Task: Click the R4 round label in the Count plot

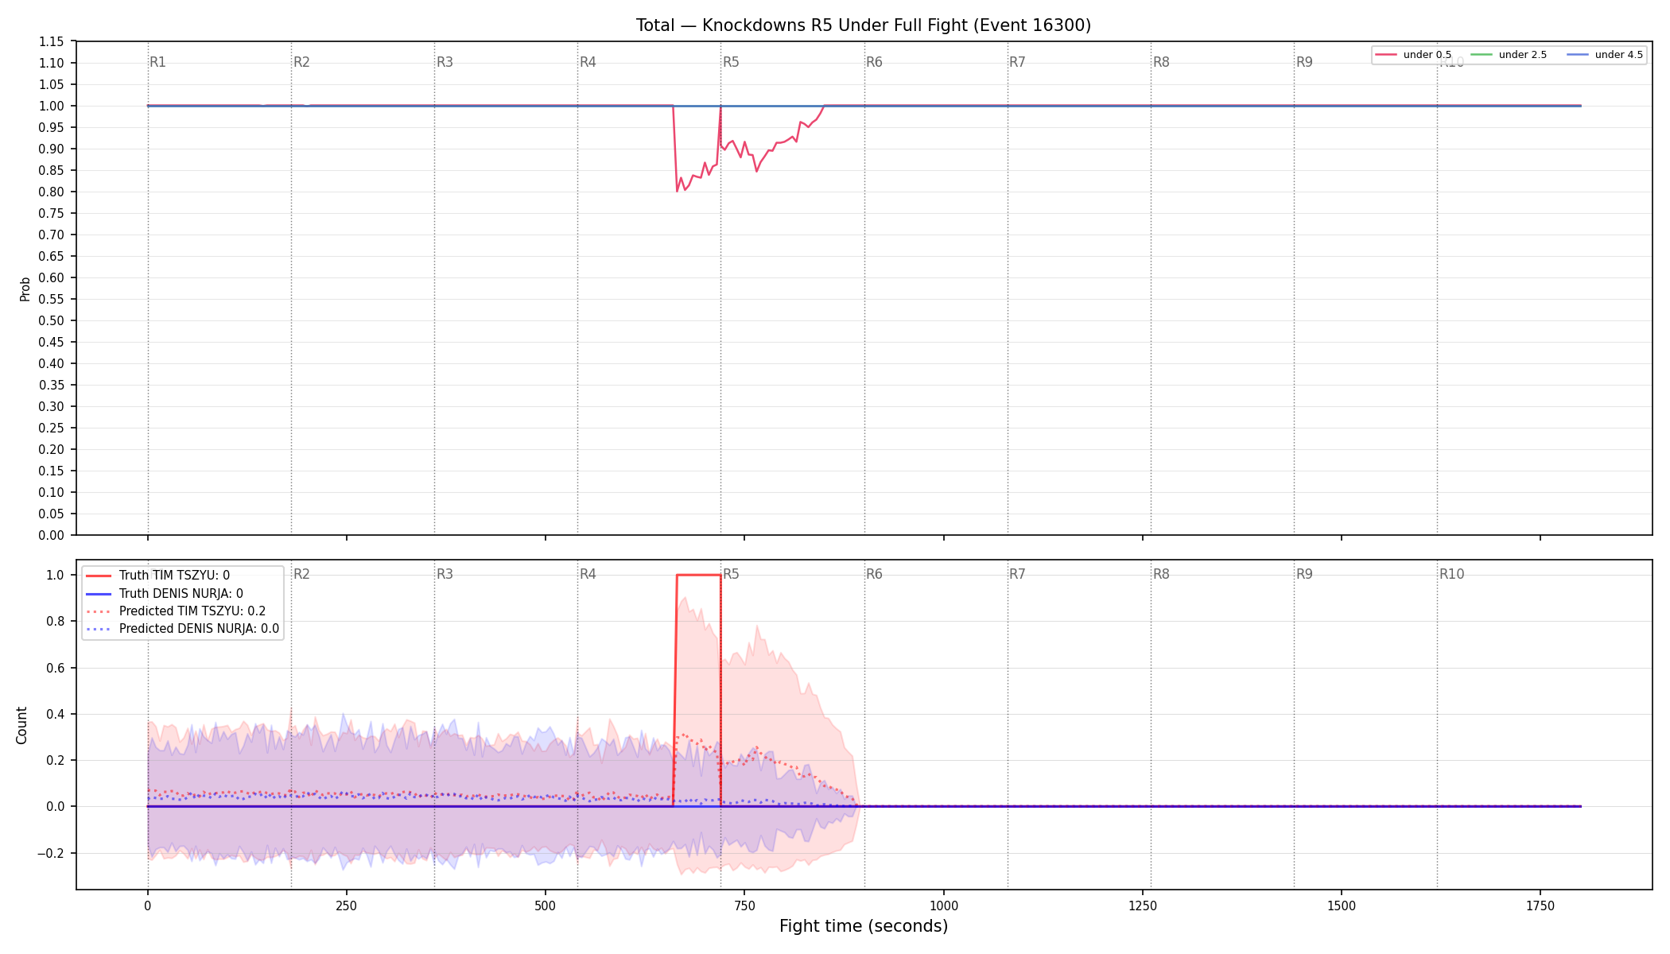Action: [588, 574]
